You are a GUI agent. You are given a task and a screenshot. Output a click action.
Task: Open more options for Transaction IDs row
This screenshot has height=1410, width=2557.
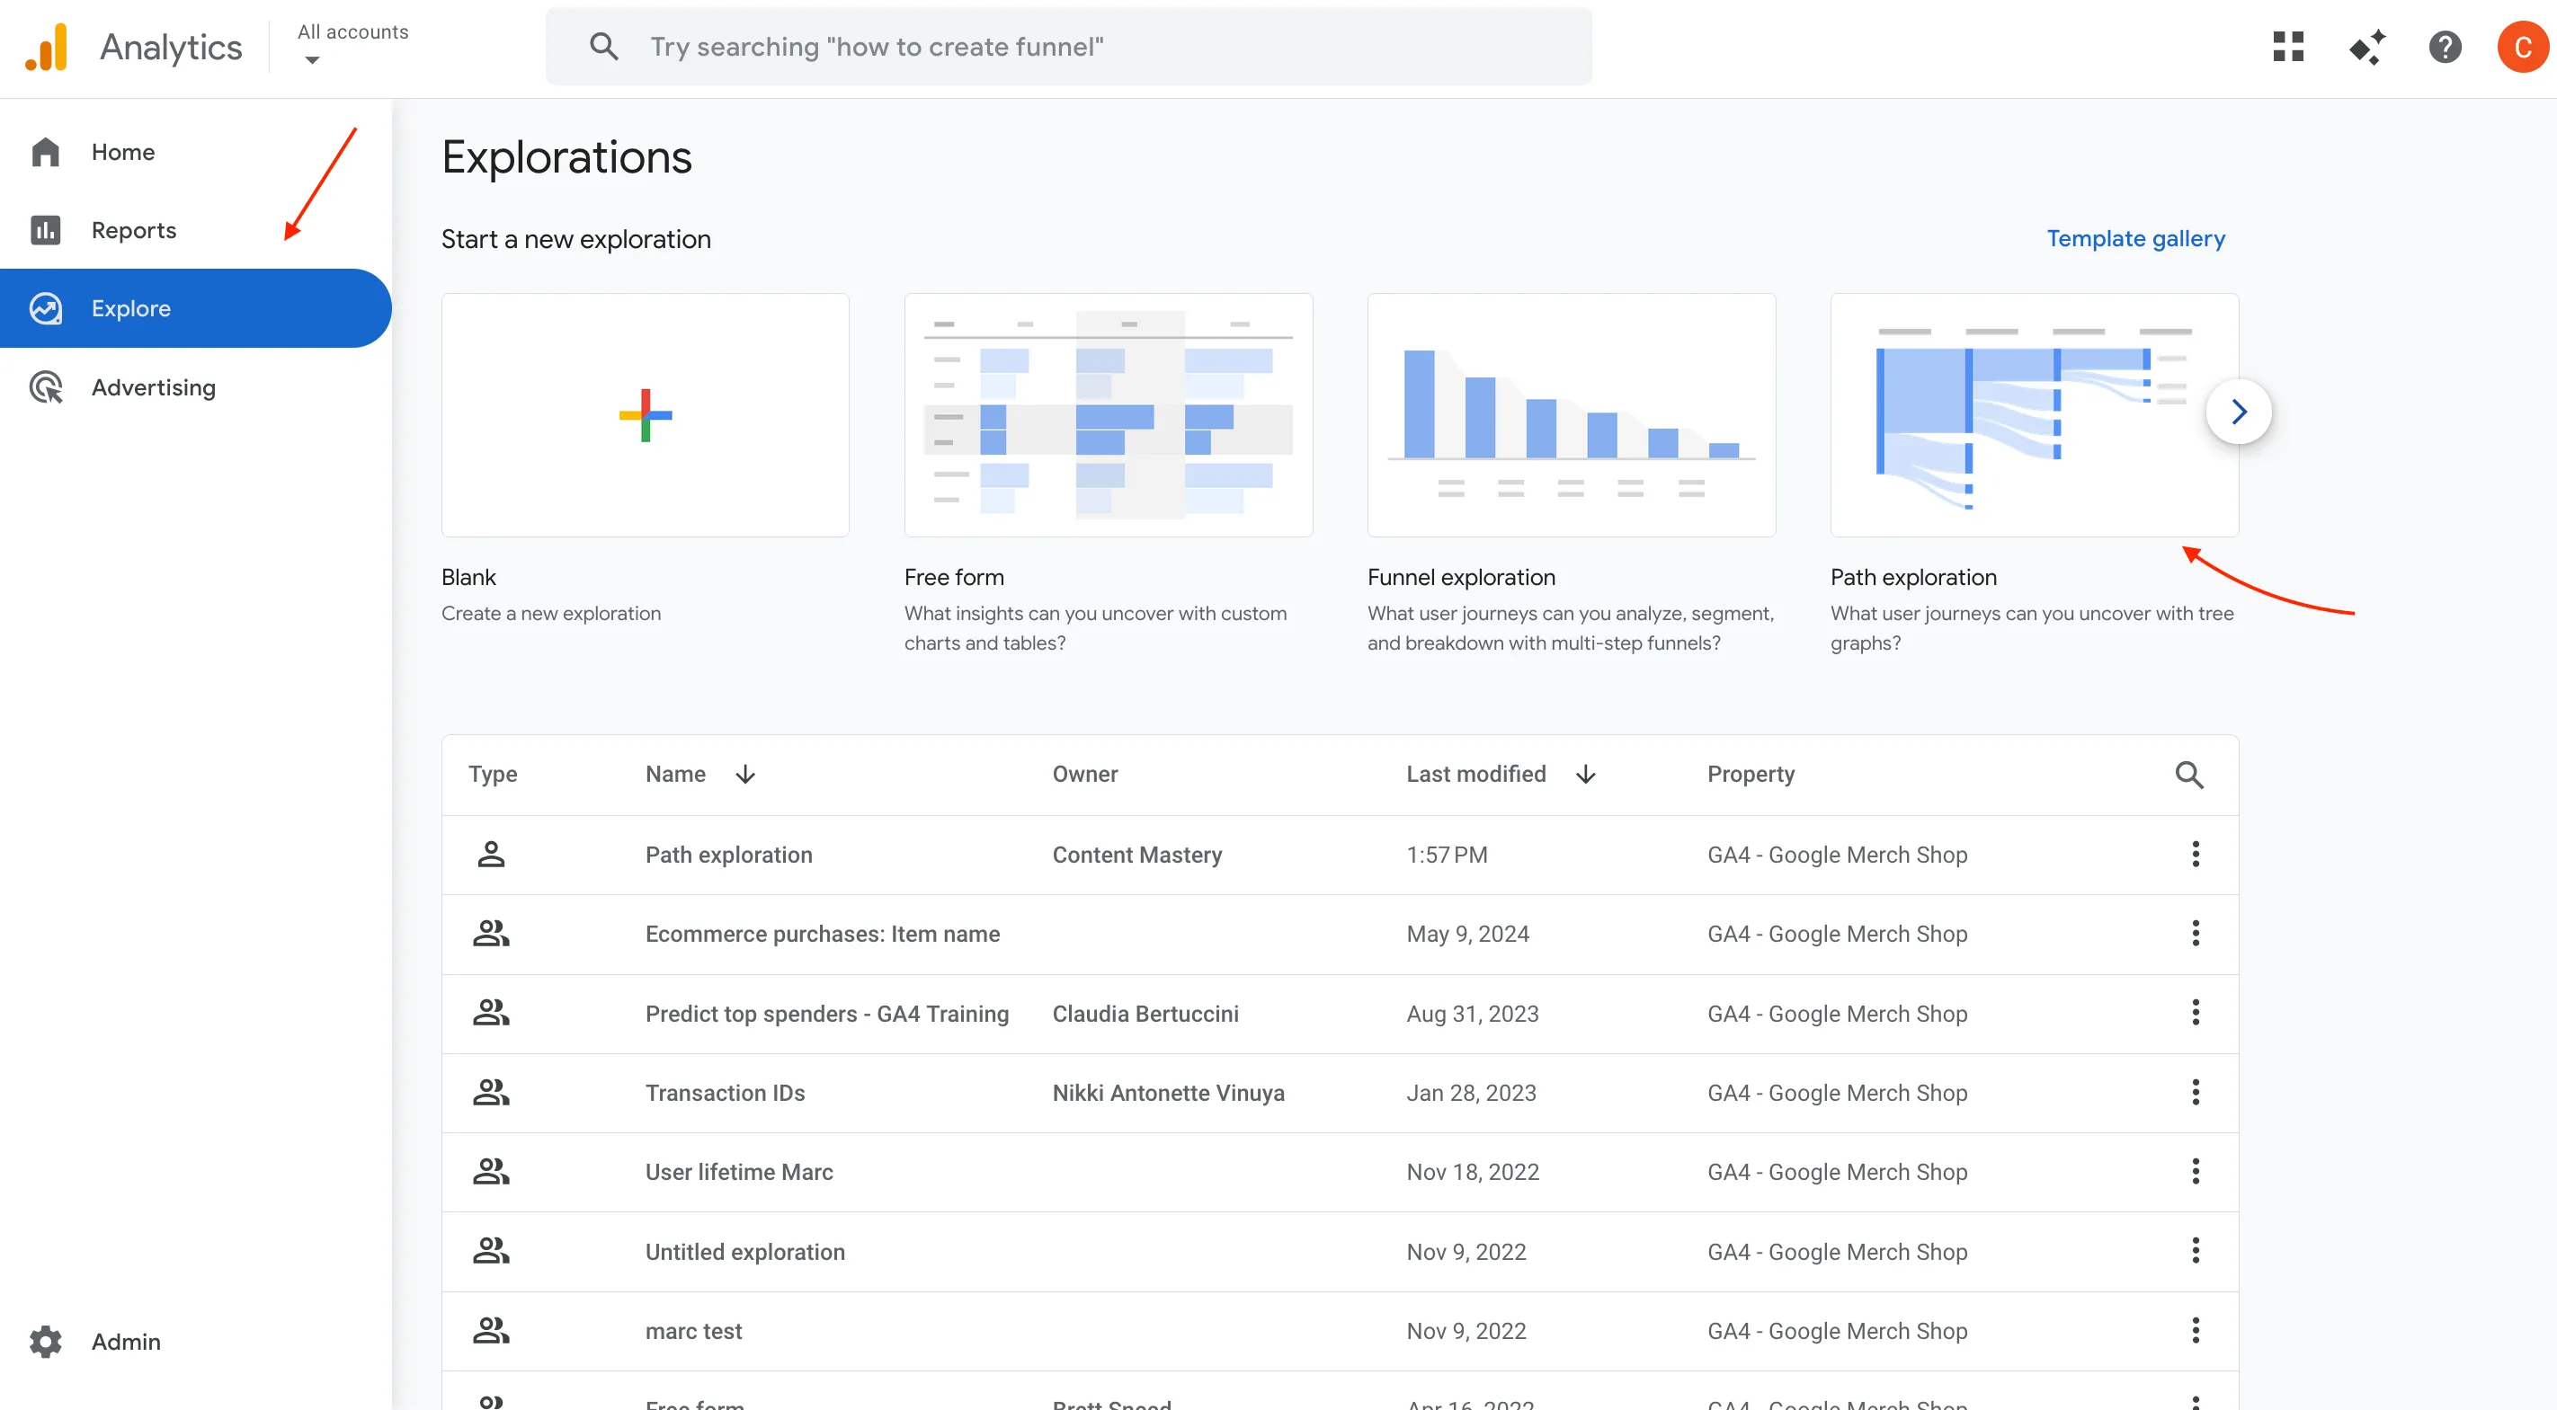[2195, 1093]
